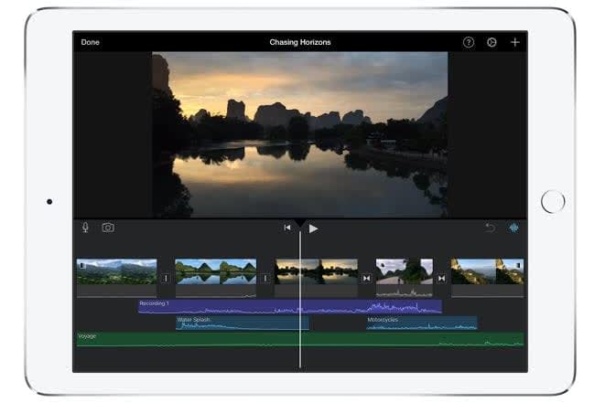Tap the Chasing Horizons project title
The height and width of the screenshot is (403, 605).
300,42
